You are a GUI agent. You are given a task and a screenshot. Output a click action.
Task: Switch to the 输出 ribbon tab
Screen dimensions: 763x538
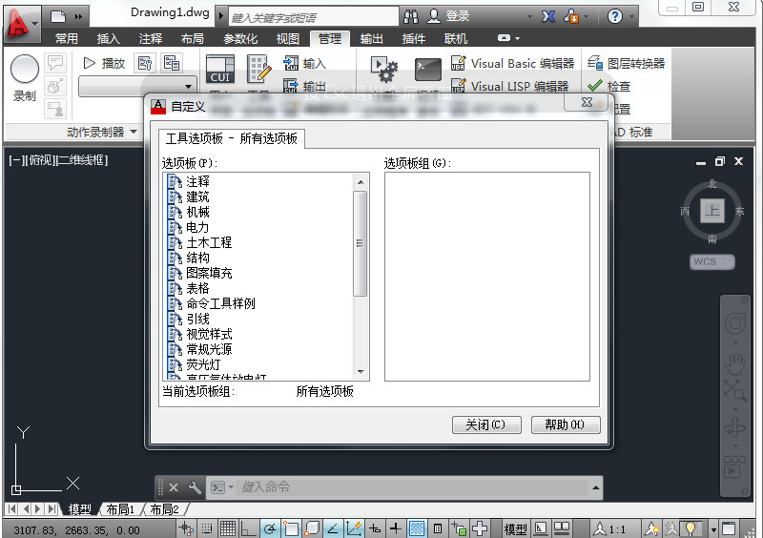point(371,38)
